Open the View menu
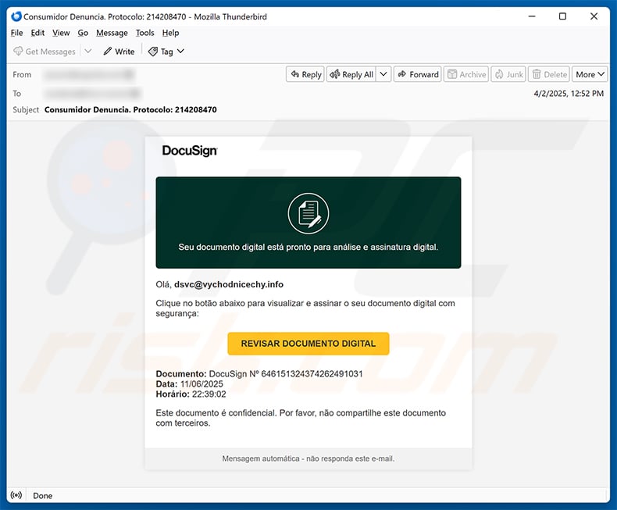 click(x=61, y=33)
